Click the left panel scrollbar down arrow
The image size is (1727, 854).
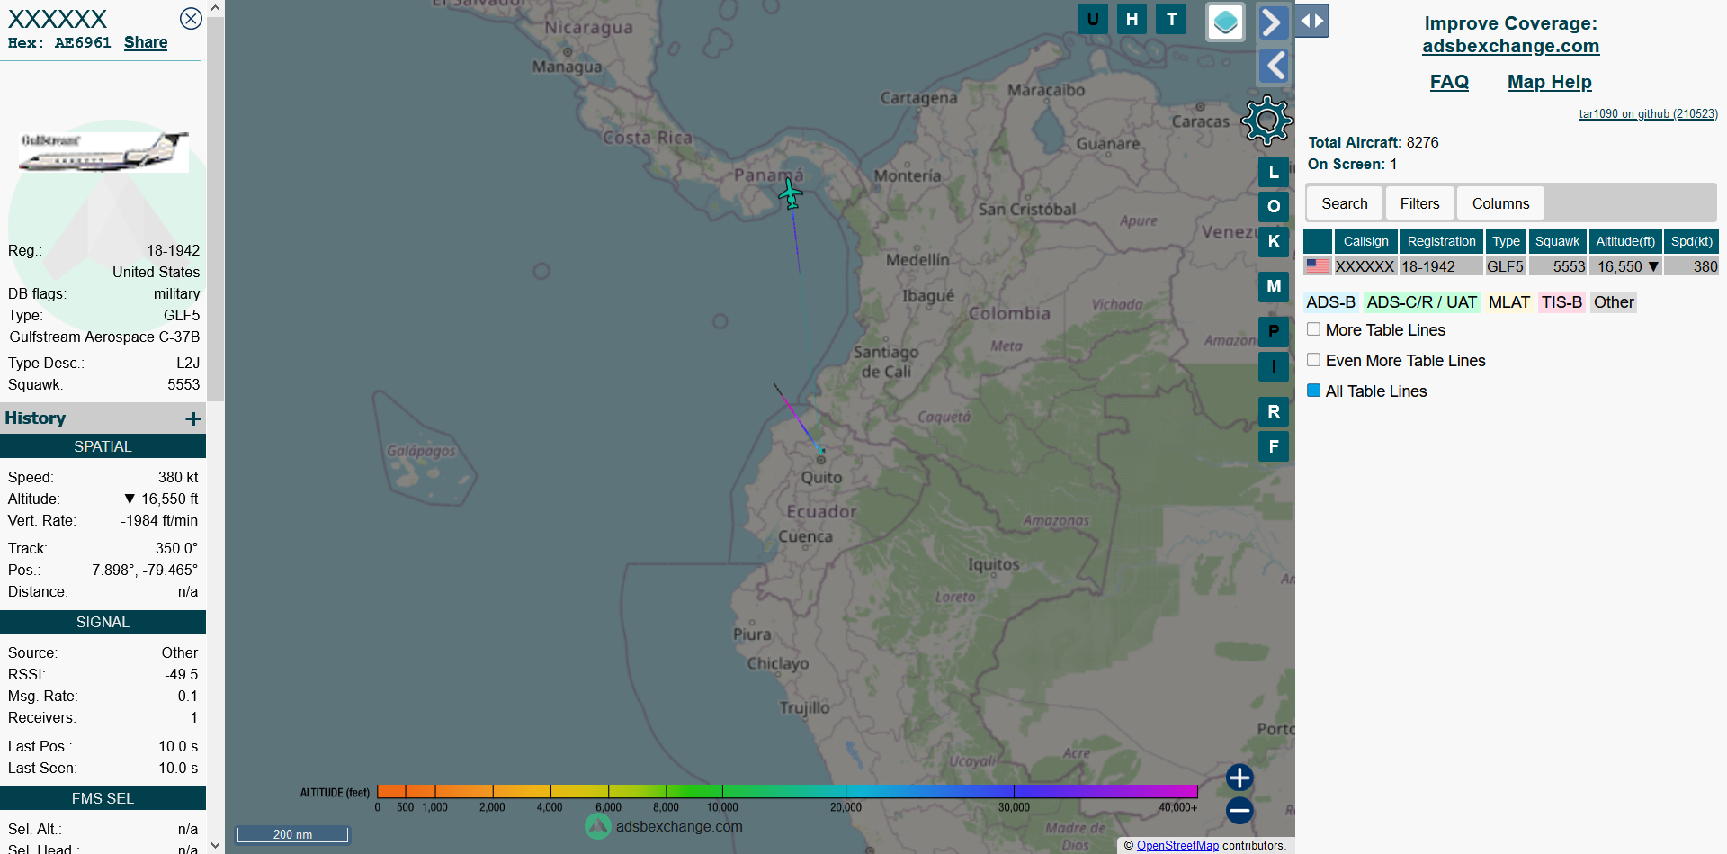215,845
